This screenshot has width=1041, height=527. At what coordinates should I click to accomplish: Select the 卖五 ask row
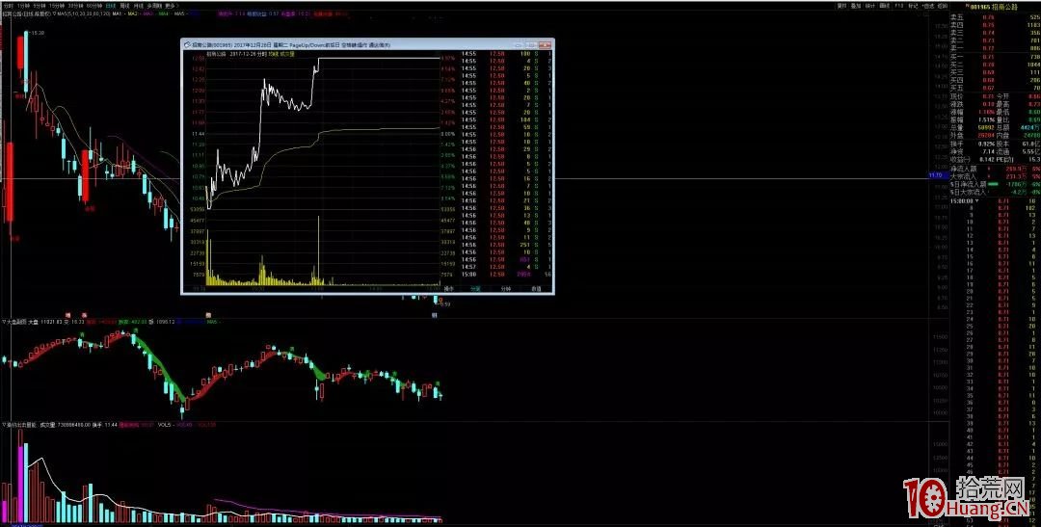click(x=993, y=17)
